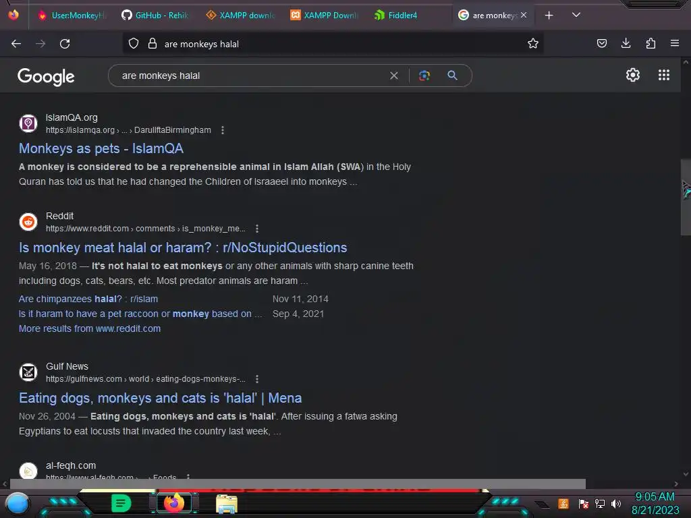This screenshot has width=691, height=518.
Task: Go back to the previous page
Action: pos(16,44)
